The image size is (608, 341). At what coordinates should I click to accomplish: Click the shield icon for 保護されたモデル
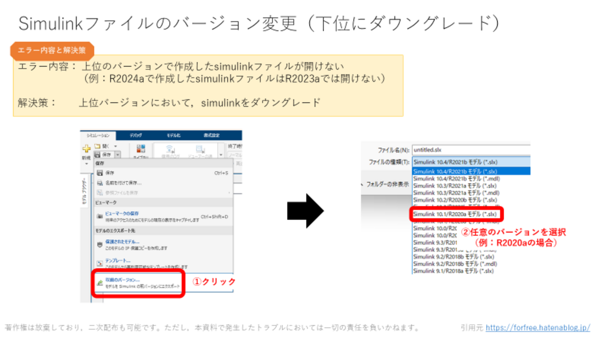point(100,244)
